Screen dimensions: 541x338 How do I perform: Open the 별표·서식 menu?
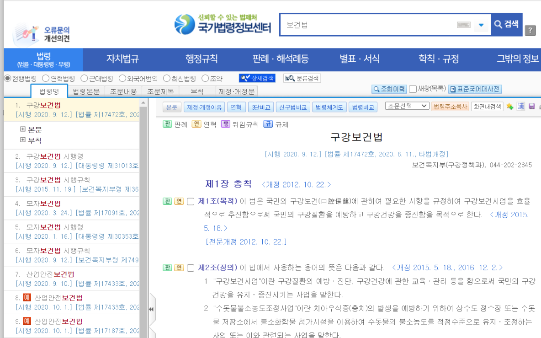360,59
